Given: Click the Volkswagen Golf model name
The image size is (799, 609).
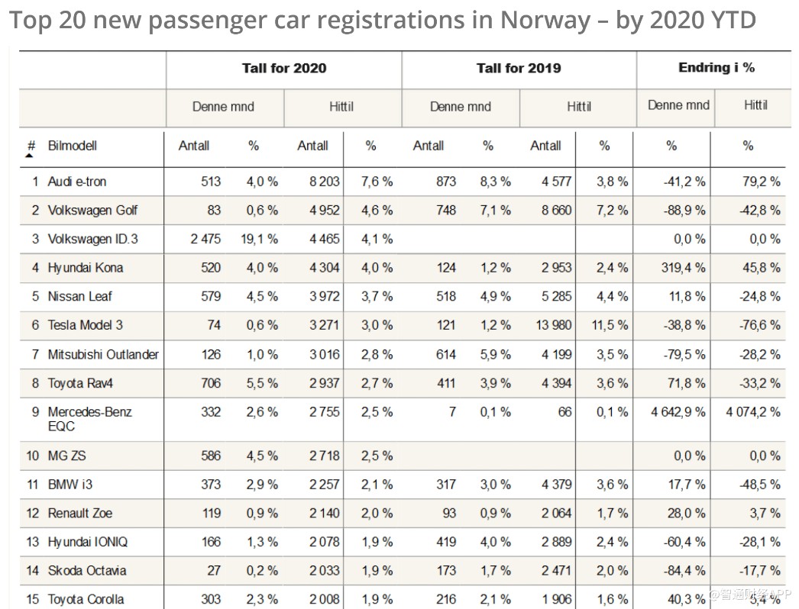Looking at the screenshot, I should 92,211.
